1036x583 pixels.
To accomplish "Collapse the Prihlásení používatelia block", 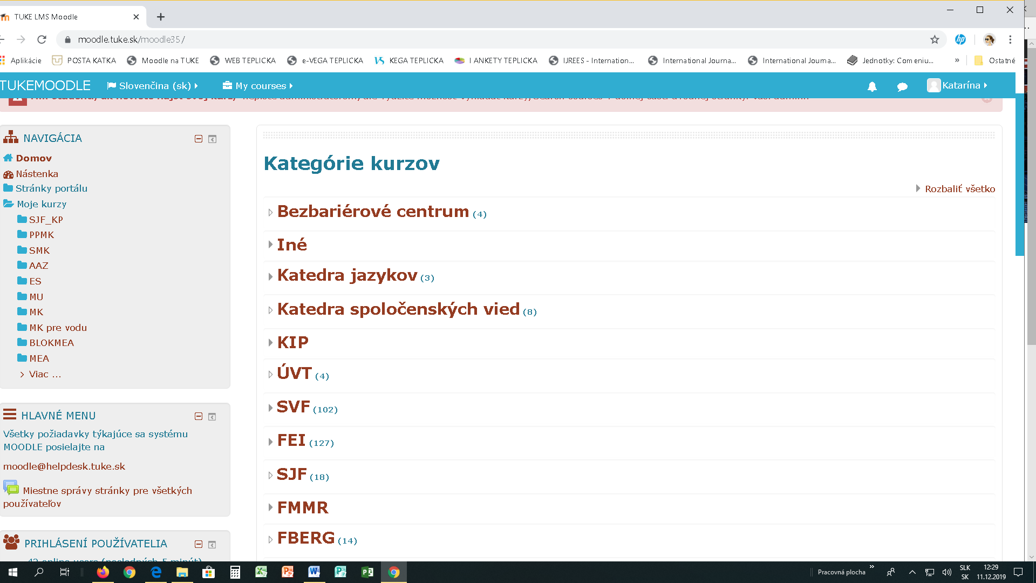I will coord(199,544).
